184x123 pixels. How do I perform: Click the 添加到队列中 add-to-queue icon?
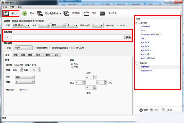click(x=40, y=13)
